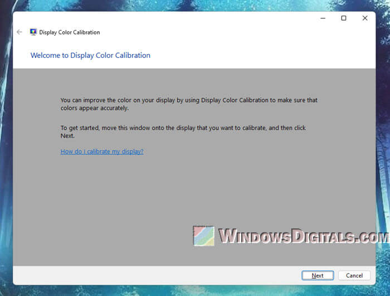
Task: Click the paragraph starting 'To get started, move'
Action: tap(183, 132)
